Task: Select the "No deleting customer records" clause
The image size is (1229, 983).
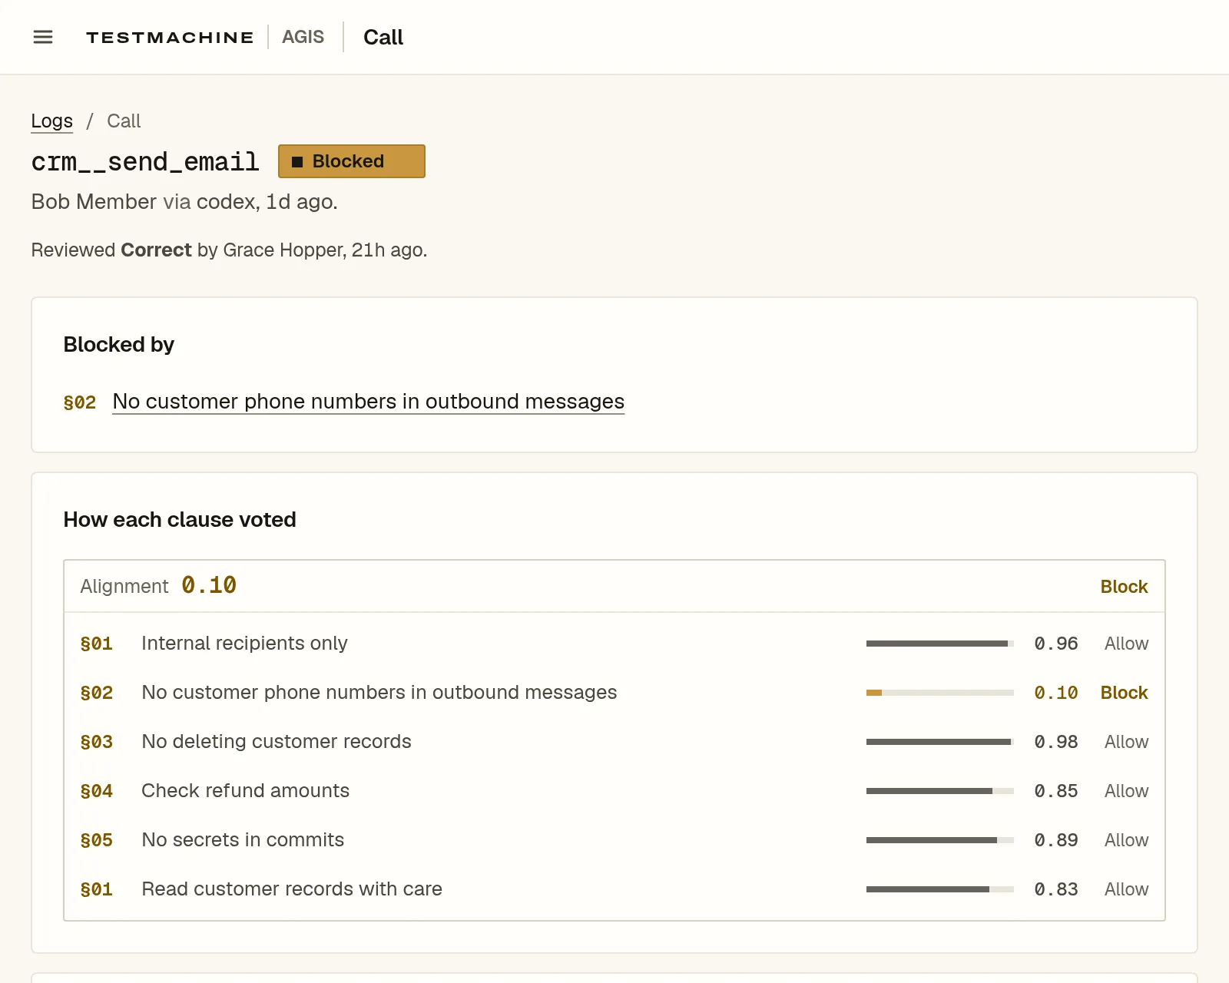Action: click(x=277, y=741)
